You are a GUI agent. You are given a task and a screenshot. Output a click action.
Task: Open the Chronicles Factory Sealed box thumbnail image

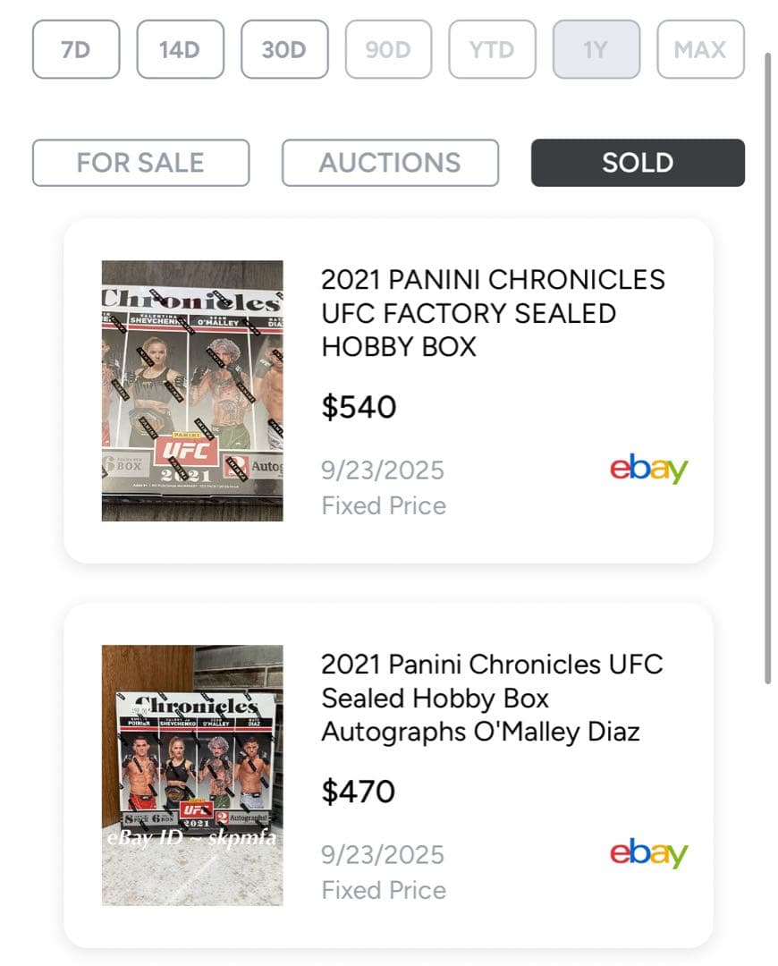tap(190, 387)
